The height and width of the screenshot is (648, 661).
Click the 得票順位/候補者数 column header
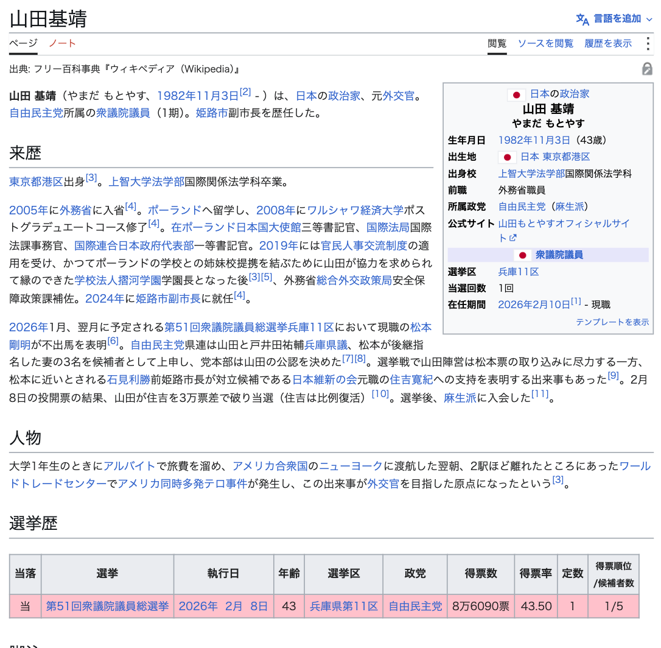point(614,574)
